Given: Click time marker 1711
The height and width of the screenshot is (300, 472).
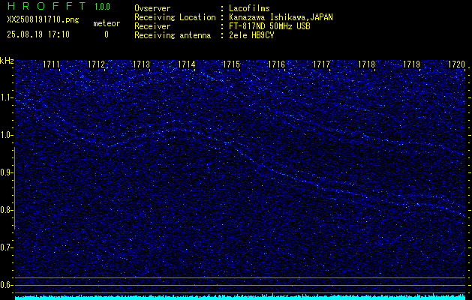Looking at the screenshot, I should point(51,64).
